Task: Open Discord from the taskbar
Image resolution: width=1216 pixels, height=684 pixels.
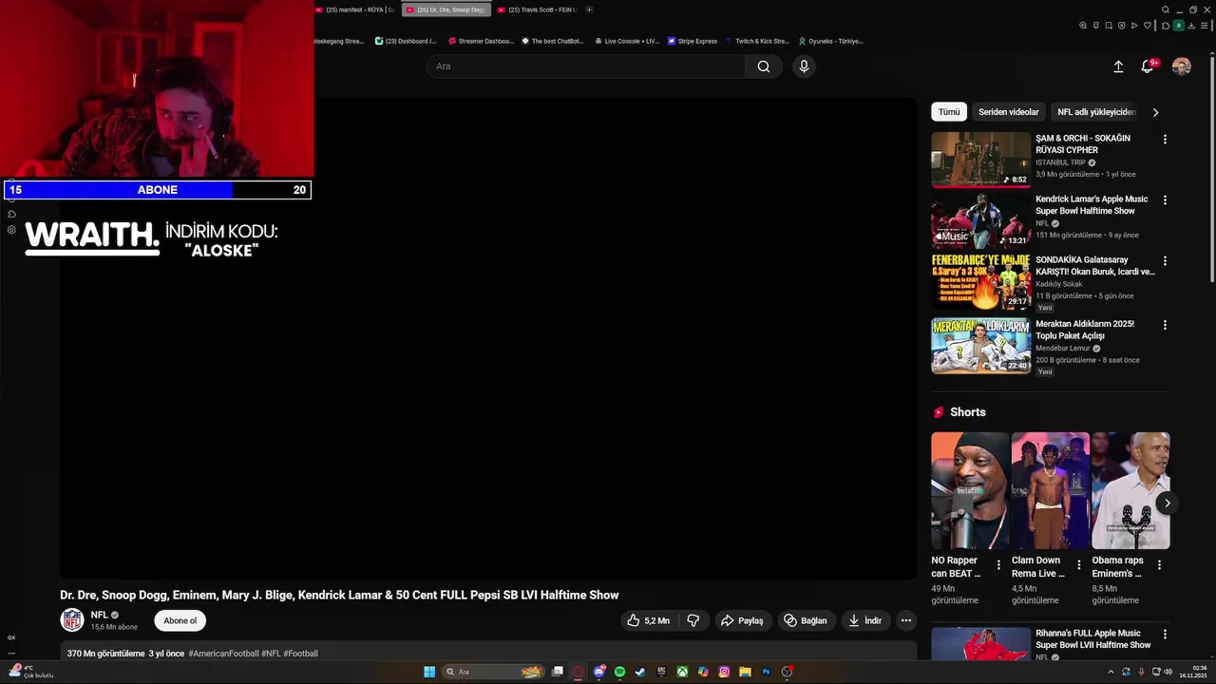Action: click(x=599, y=672)
